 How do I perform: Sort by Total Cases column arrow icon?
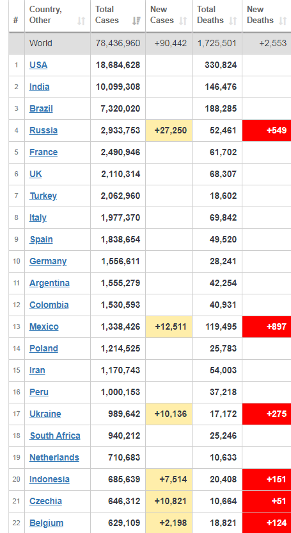136,21
